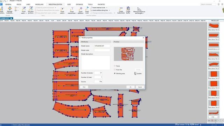This screenshot has height=126, width=224.
Task: Pick the Insert drillhole tool
Action: pyautogui.click(x=81, y=10)
